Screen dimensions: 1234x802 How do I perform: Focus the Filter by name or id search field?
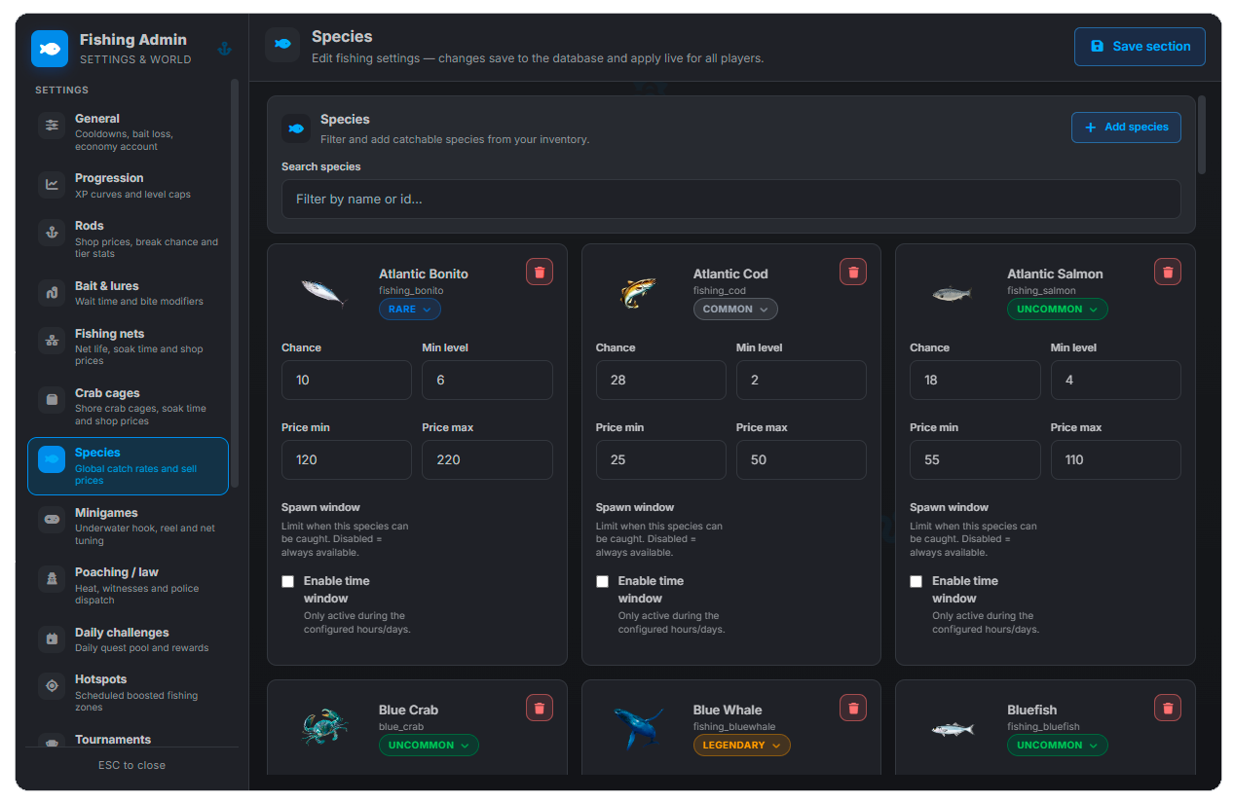[730, 200]
